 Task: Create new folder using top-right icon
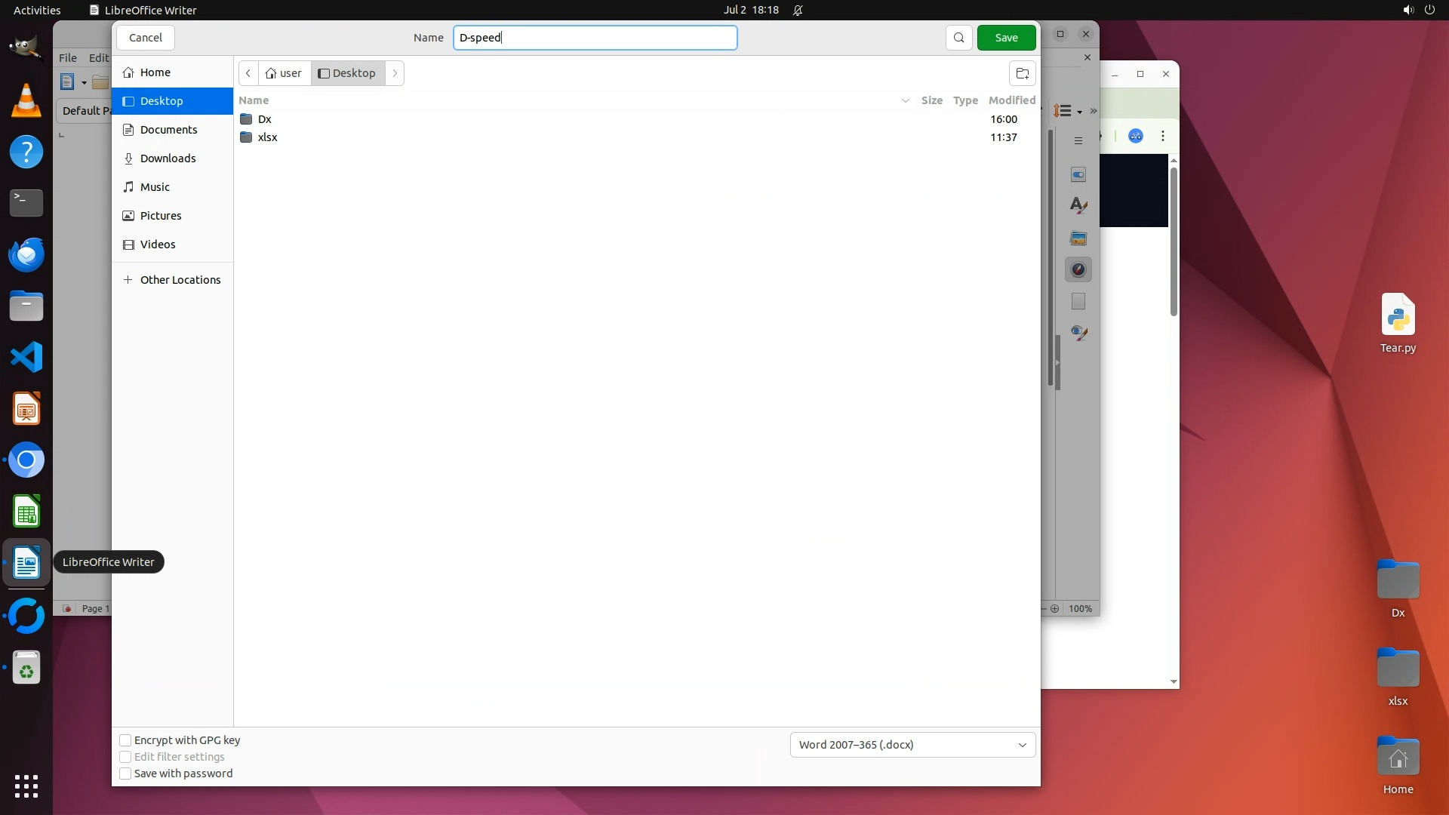pos(1022,73)
